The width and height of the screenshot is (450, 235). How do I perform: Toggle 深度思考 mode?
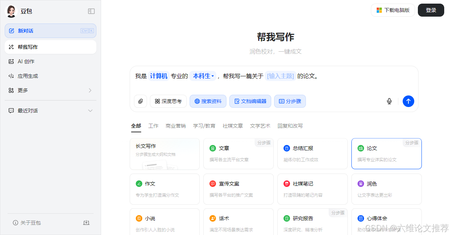pyautogui.click(x=168, y=101)
